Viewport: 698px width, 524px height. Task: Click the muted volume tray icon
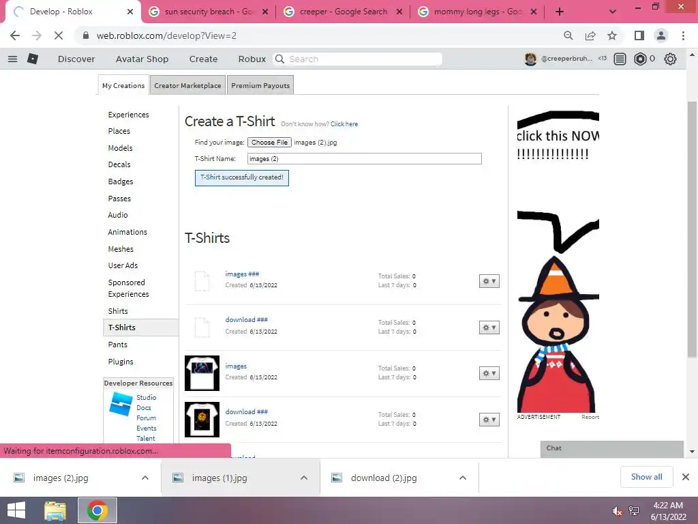(616, 511)
